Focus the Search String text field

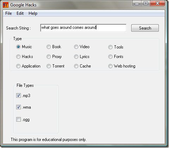click(x=83, y=28)
